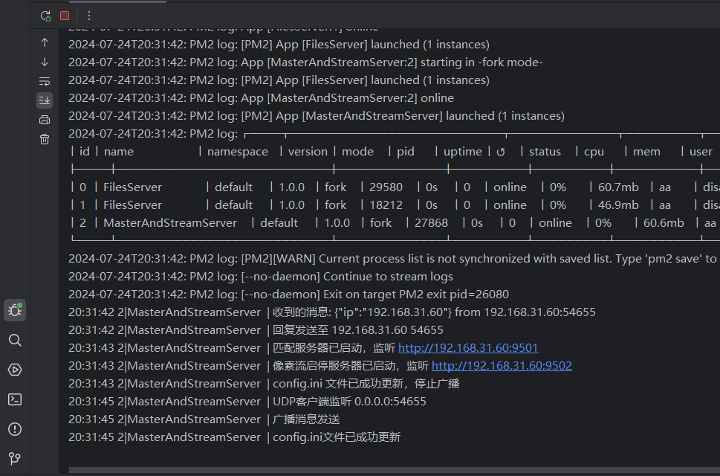This screenshot has width=720, height=476.
Task: Open the Debug tool window bug icon
Action: click(15, 310)
